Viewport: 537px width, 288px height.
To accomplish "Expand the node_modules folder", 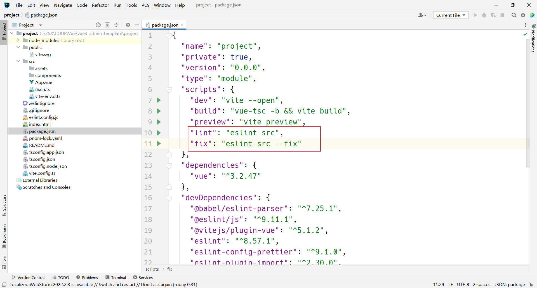I will [x=18, y=40].
